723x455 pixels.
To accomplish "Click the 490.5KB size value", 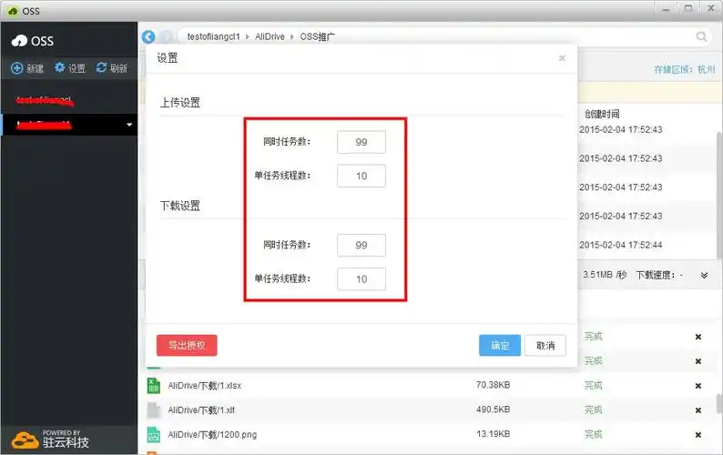I will pos(493,409).
